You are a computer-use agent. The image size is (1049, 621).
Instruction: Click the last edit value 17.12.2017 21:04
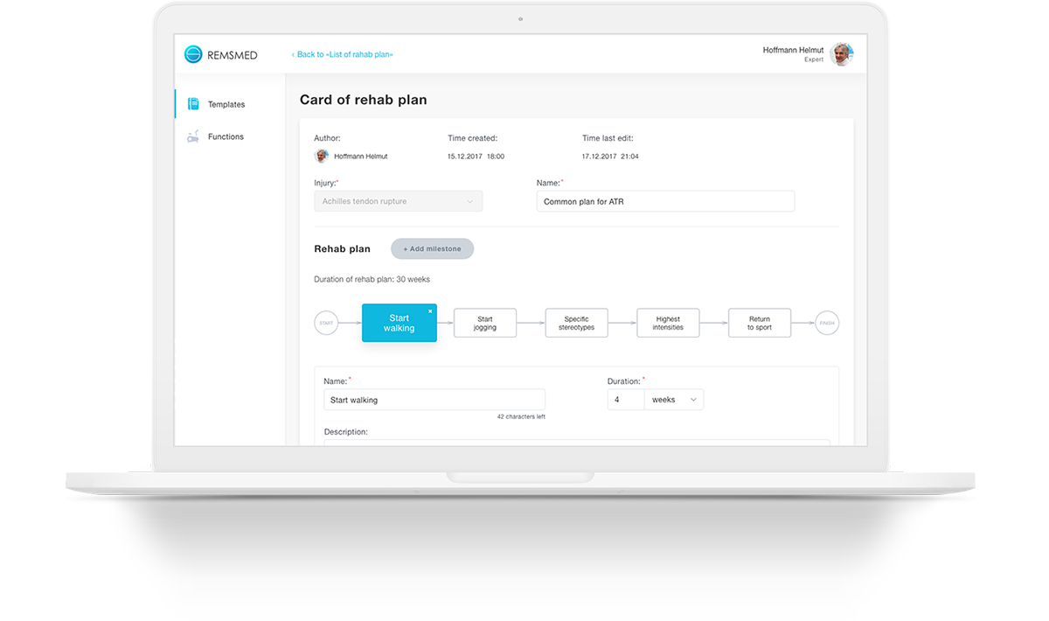[610, 157]
